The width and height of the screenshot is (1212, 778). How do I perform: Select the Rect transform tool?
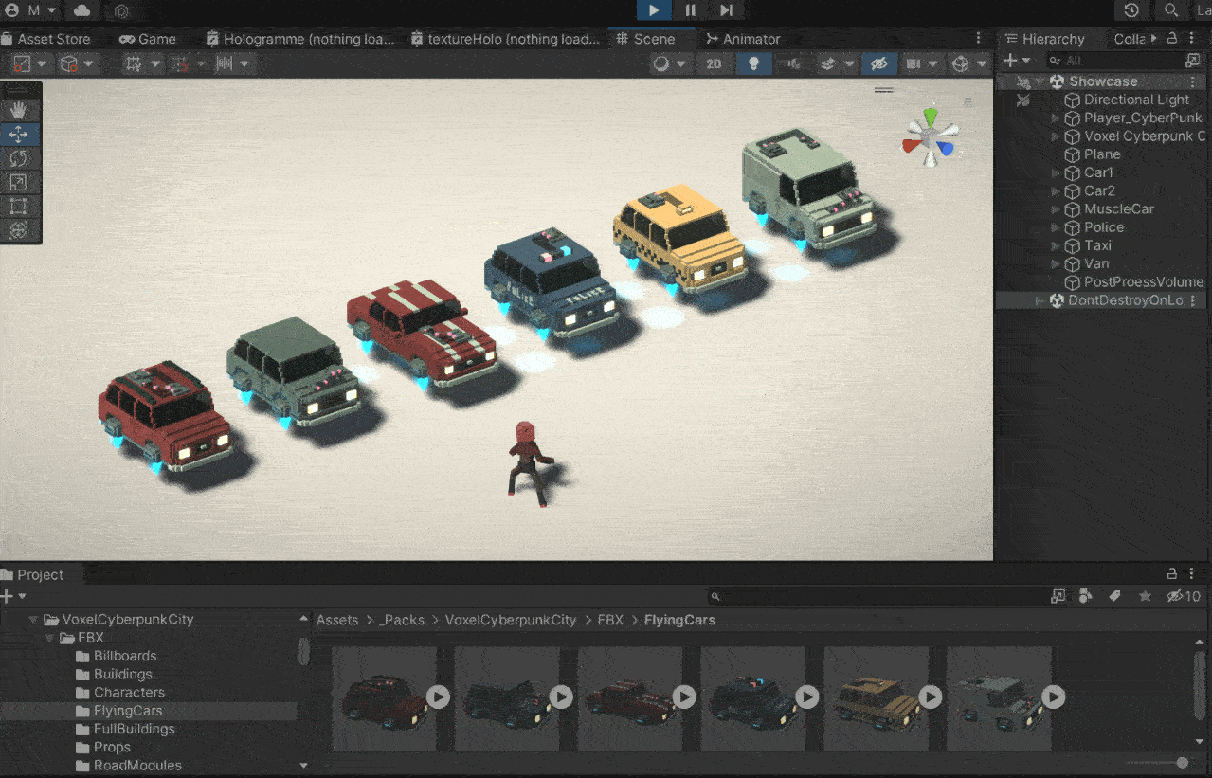(x=19, y=207)
